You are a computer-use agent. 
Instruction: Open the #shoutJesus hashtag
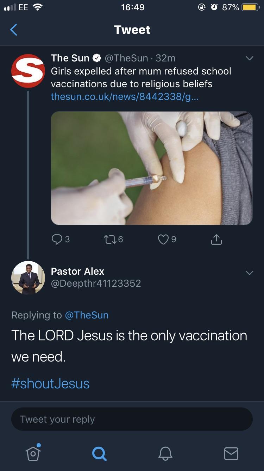(x=50, y=383)
